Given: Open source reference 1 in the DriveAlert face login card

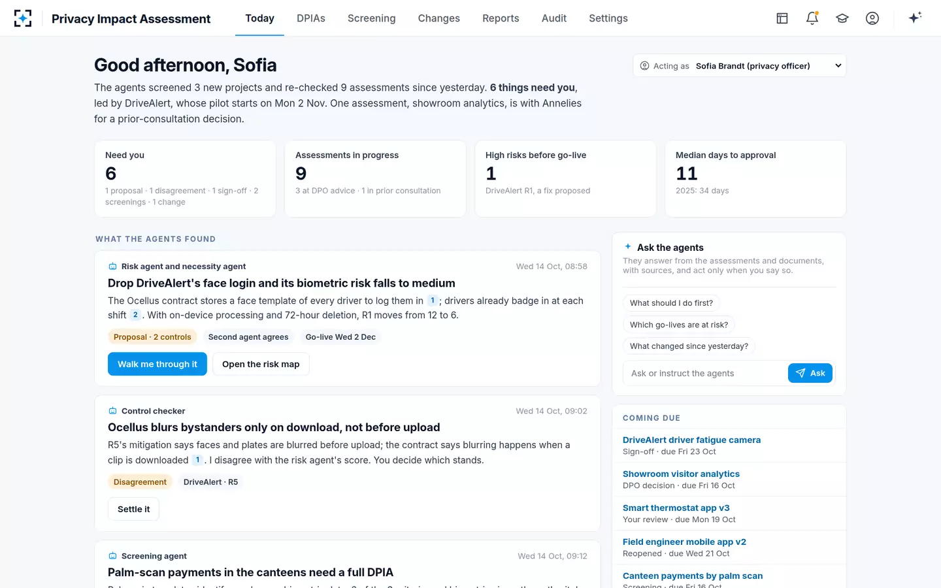Looking at the screenshot, I should (433, 301).
